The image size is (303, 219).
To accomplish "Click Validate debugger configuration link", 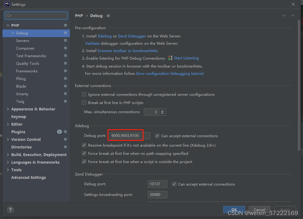I will point(92,43).
